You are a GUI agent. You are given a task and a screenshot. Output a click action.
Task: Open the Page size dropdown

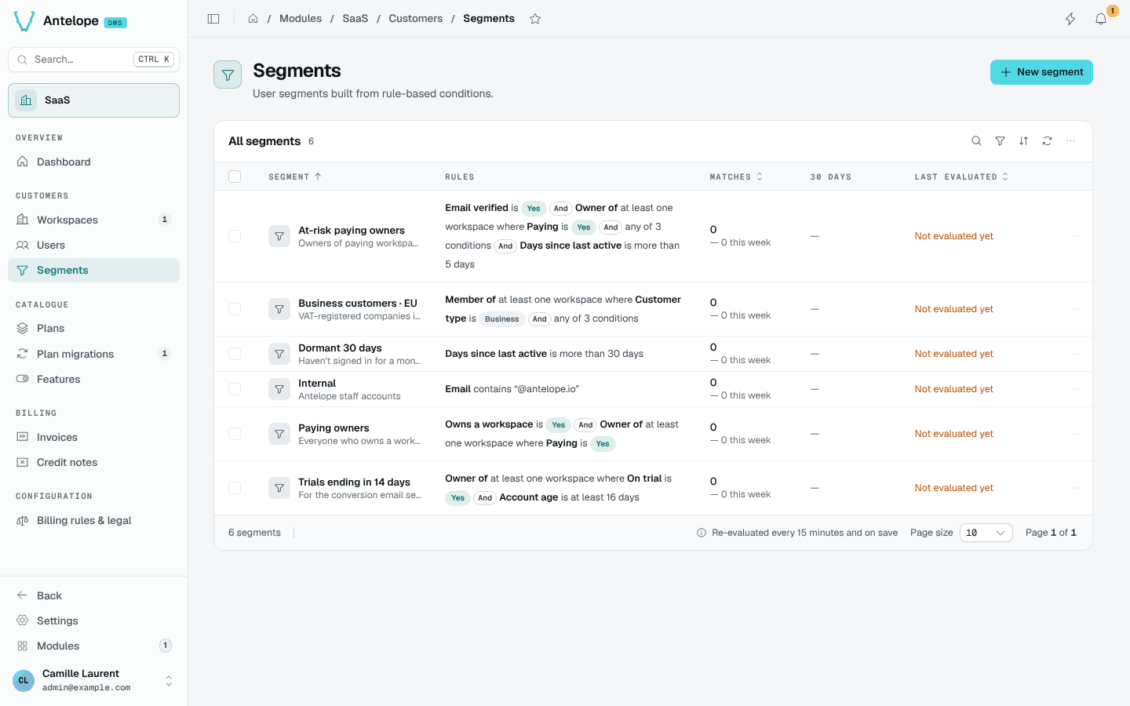coord(986,533)
